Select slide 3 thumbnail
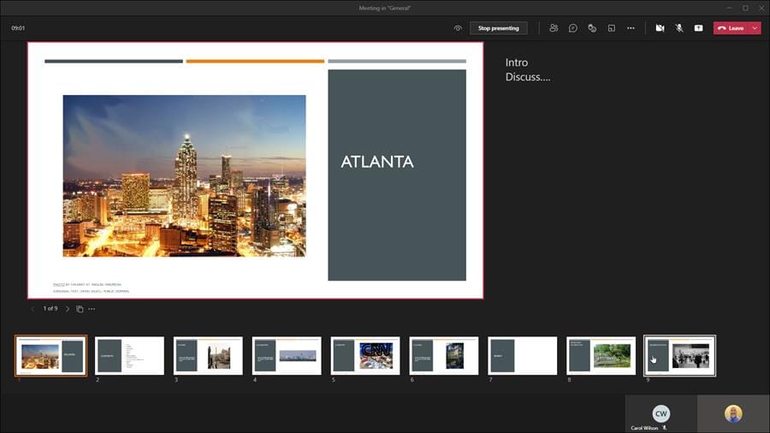Image resolution: width=770 pixels, height=433 pixels. tap(208, 356)
